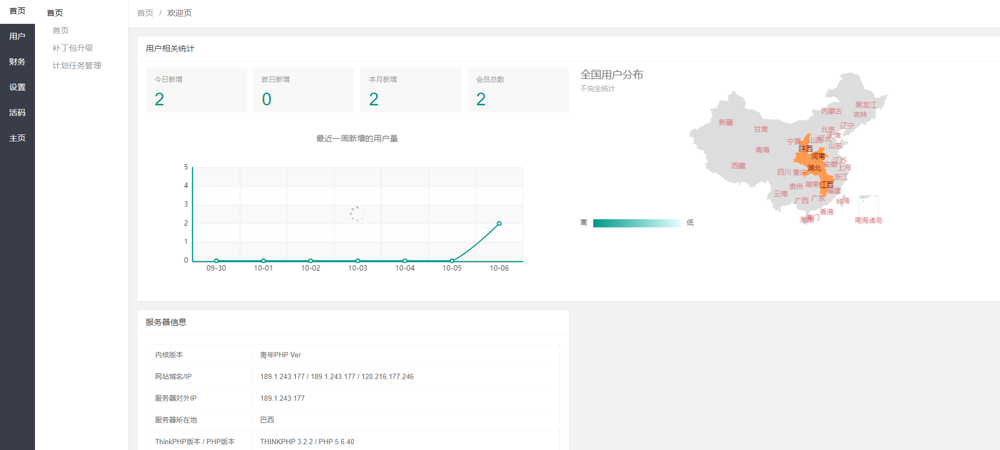Click the 10-06 data point on the chart

(x=499, y=223)
